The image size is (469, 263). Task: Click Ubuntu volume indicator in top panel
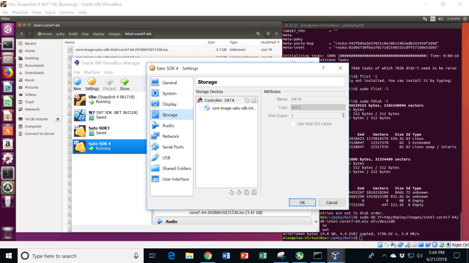[441, 19]
